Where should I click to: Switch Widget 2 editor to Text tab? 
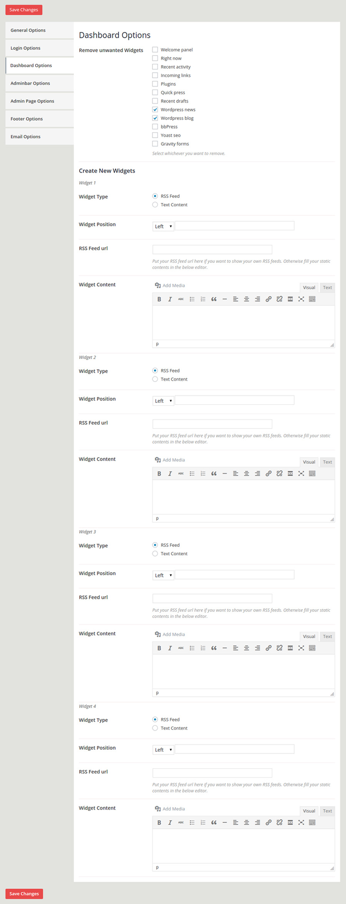[327, 462]
